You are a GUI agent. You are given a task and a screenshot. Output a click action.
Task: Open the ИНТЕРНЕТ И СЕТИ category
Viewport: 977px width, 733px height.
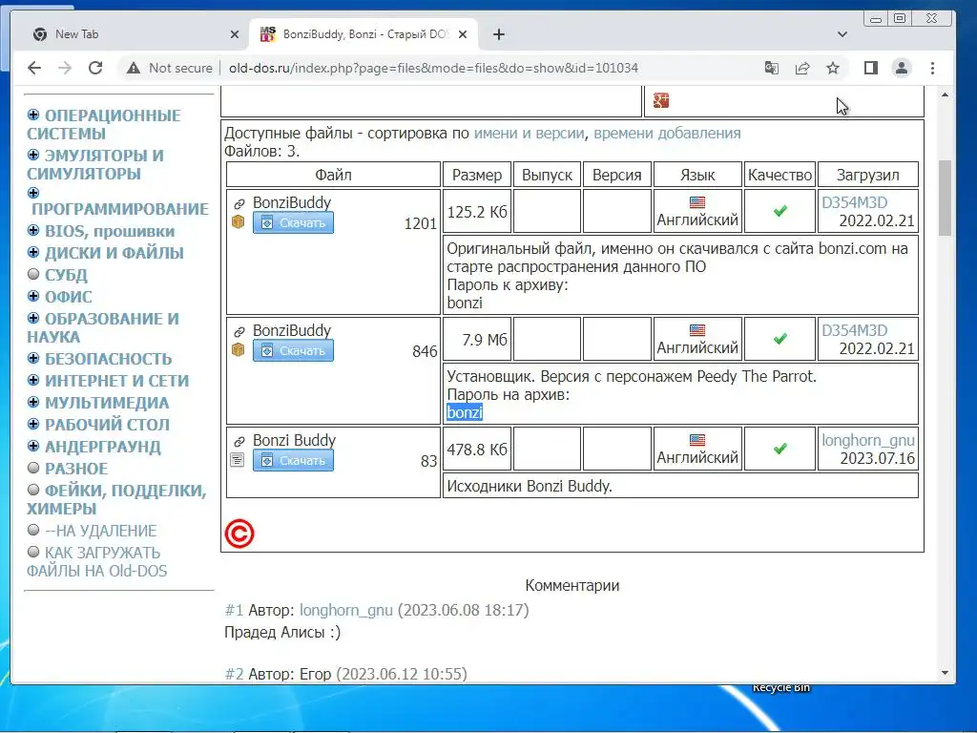tap(116, 381)
